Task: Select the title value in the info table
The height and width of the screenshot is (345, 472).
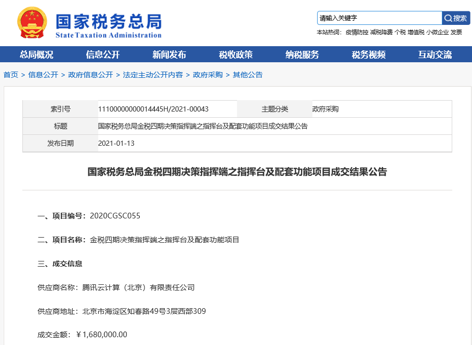Action: click(x=203, y=126)
